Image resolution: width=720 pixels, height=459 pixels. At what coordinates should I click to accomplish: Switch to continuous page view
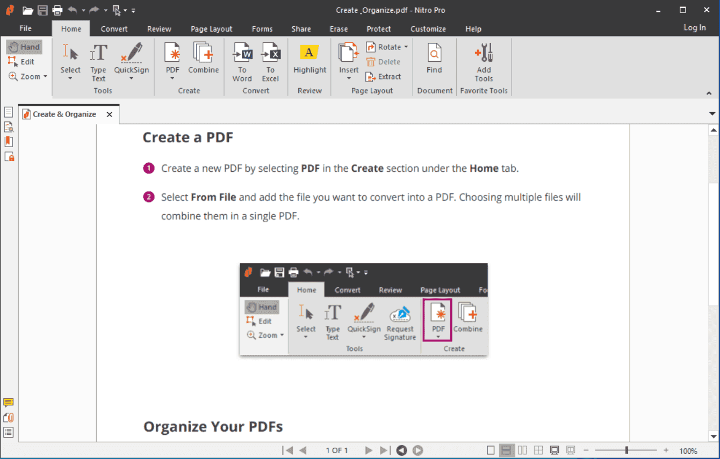506,450
